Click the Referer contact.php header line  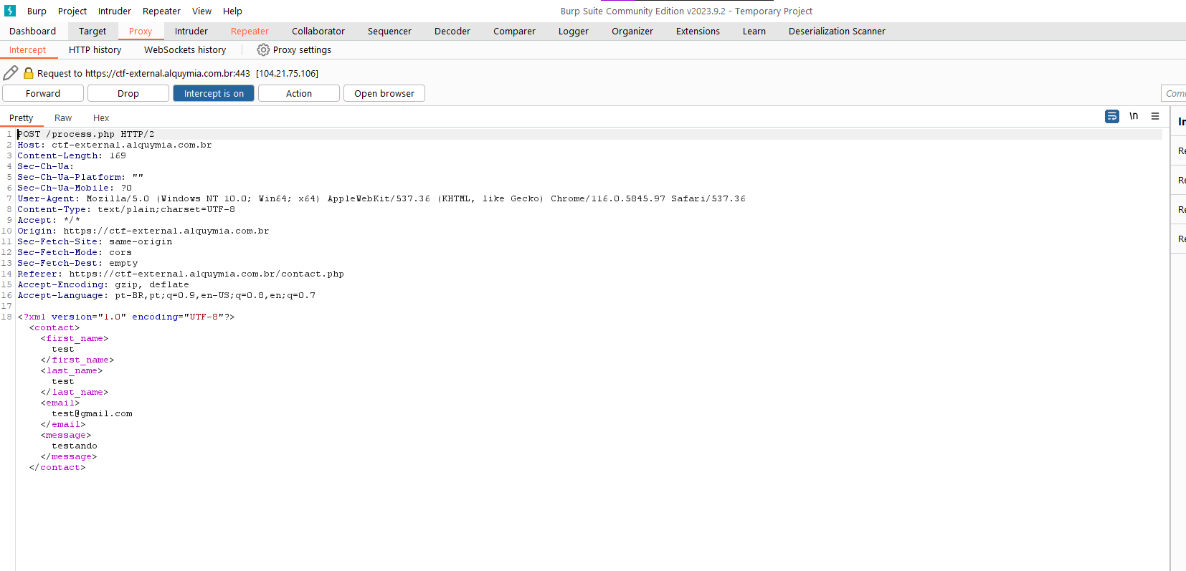pos(181,274)
